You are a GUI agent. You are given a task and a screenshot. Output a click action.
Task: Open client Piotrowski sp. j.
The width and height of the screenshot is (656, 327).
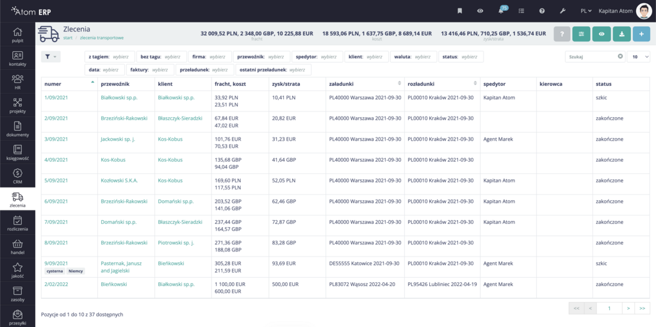point(176,243)
